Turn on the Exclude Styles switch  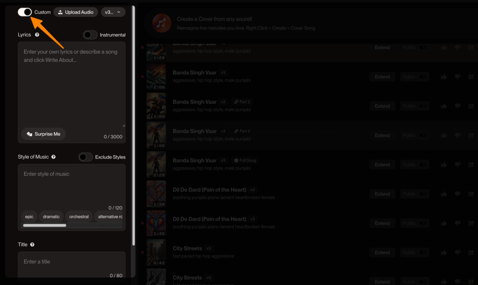85,157
